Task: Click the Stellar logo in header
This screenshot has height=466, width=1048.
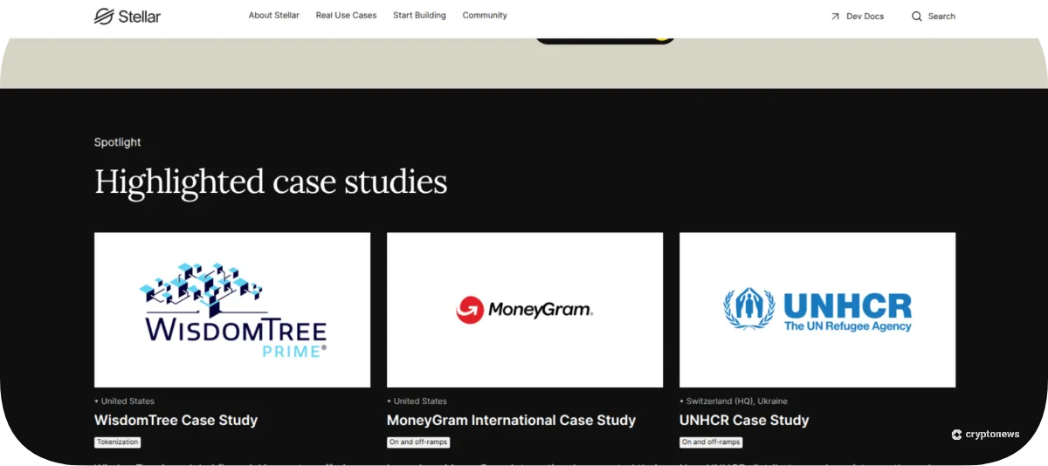Action: pos(128,16)
